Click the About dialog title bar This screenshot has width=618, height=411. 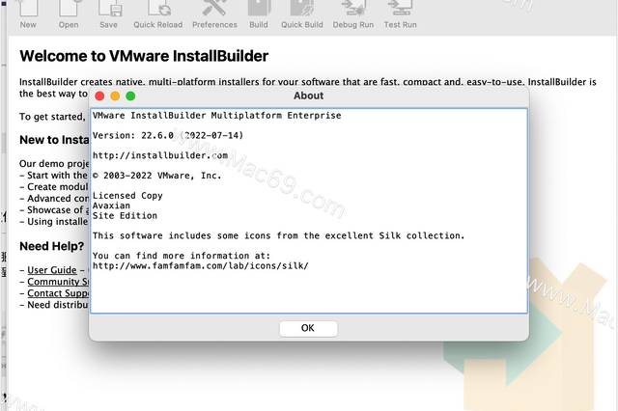(x=309, y=96)
